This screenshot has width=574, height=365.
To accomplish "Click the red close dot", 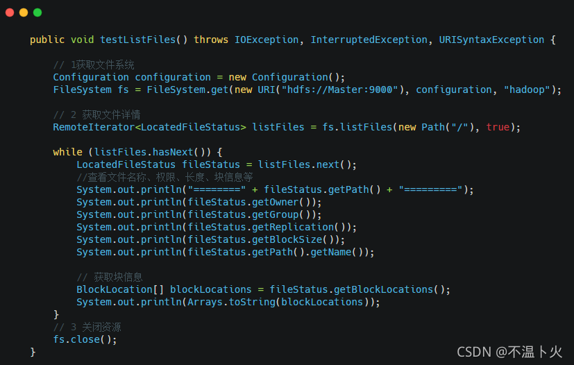I will (10, 12).
